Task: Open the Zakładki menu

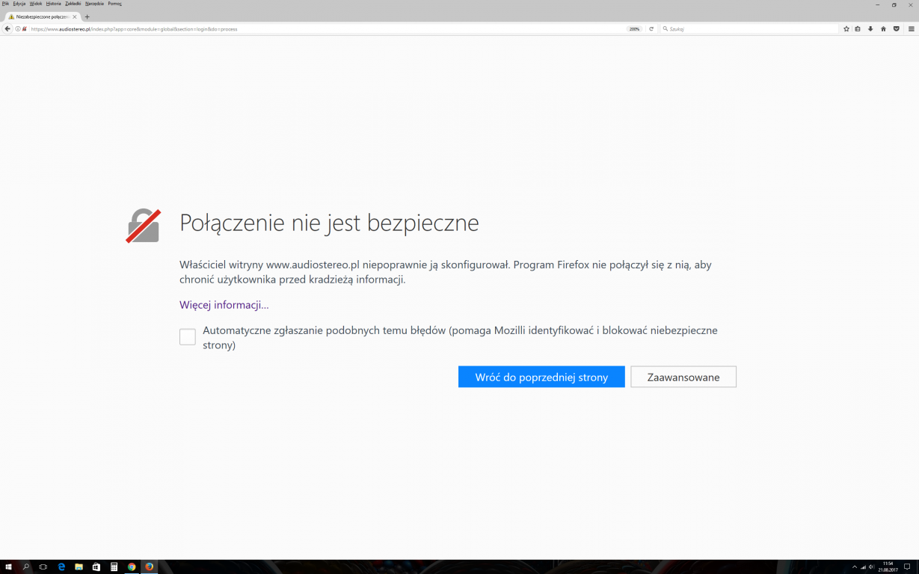Action: pos(73,4)
